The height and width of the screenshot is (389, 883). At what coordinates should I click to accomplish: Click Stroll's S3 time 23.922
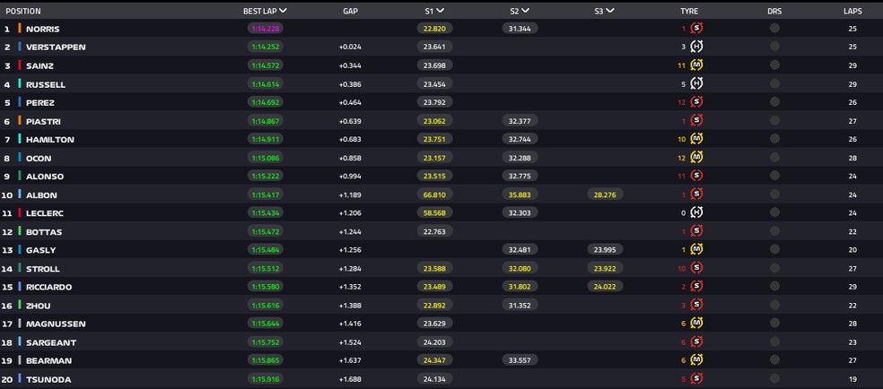605,268
